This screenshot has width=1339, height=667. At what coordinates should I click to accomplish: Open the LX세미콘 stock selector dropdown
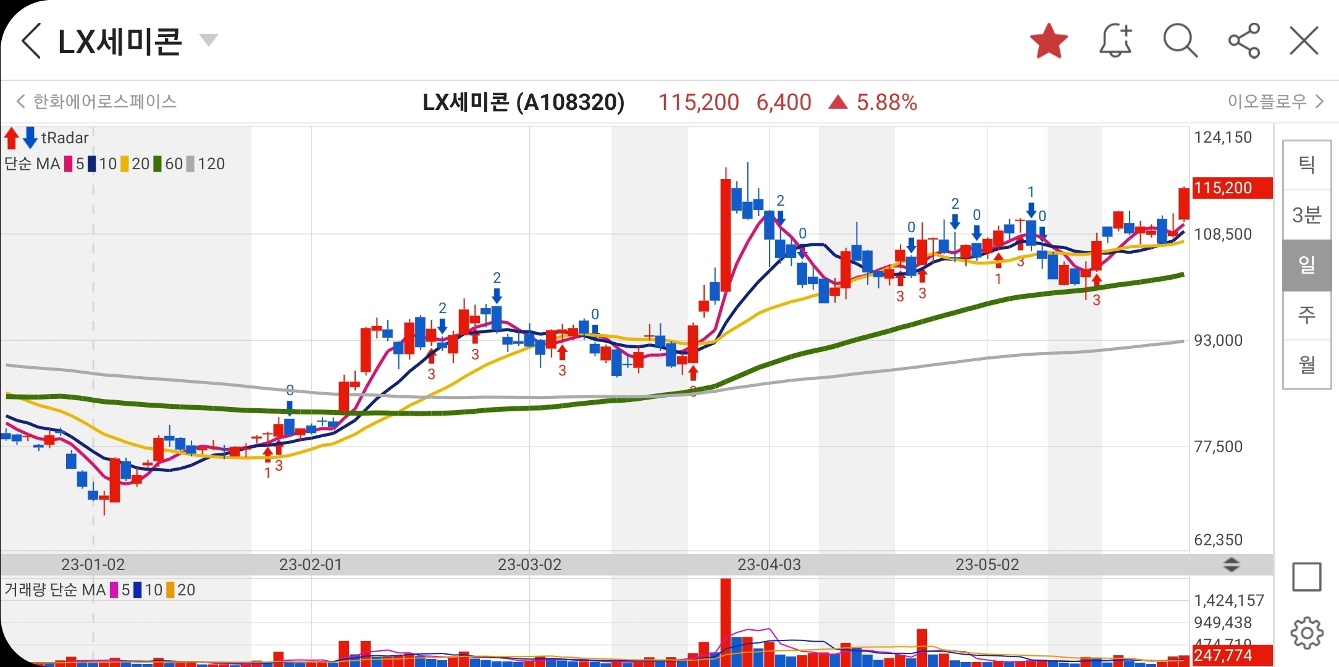[x=209, y=40]
